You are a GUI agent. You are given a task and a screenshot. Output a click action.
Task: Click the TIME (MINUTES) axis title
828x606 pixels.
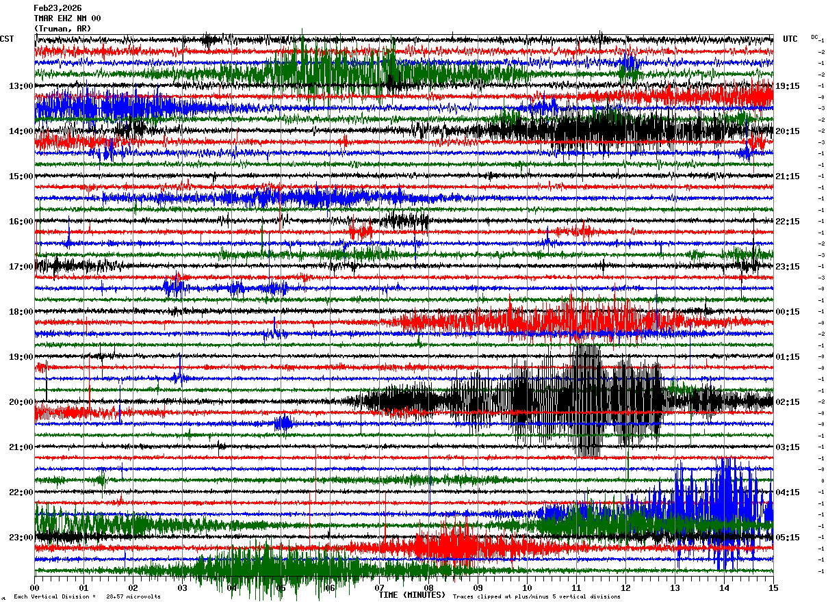(412, 595)
